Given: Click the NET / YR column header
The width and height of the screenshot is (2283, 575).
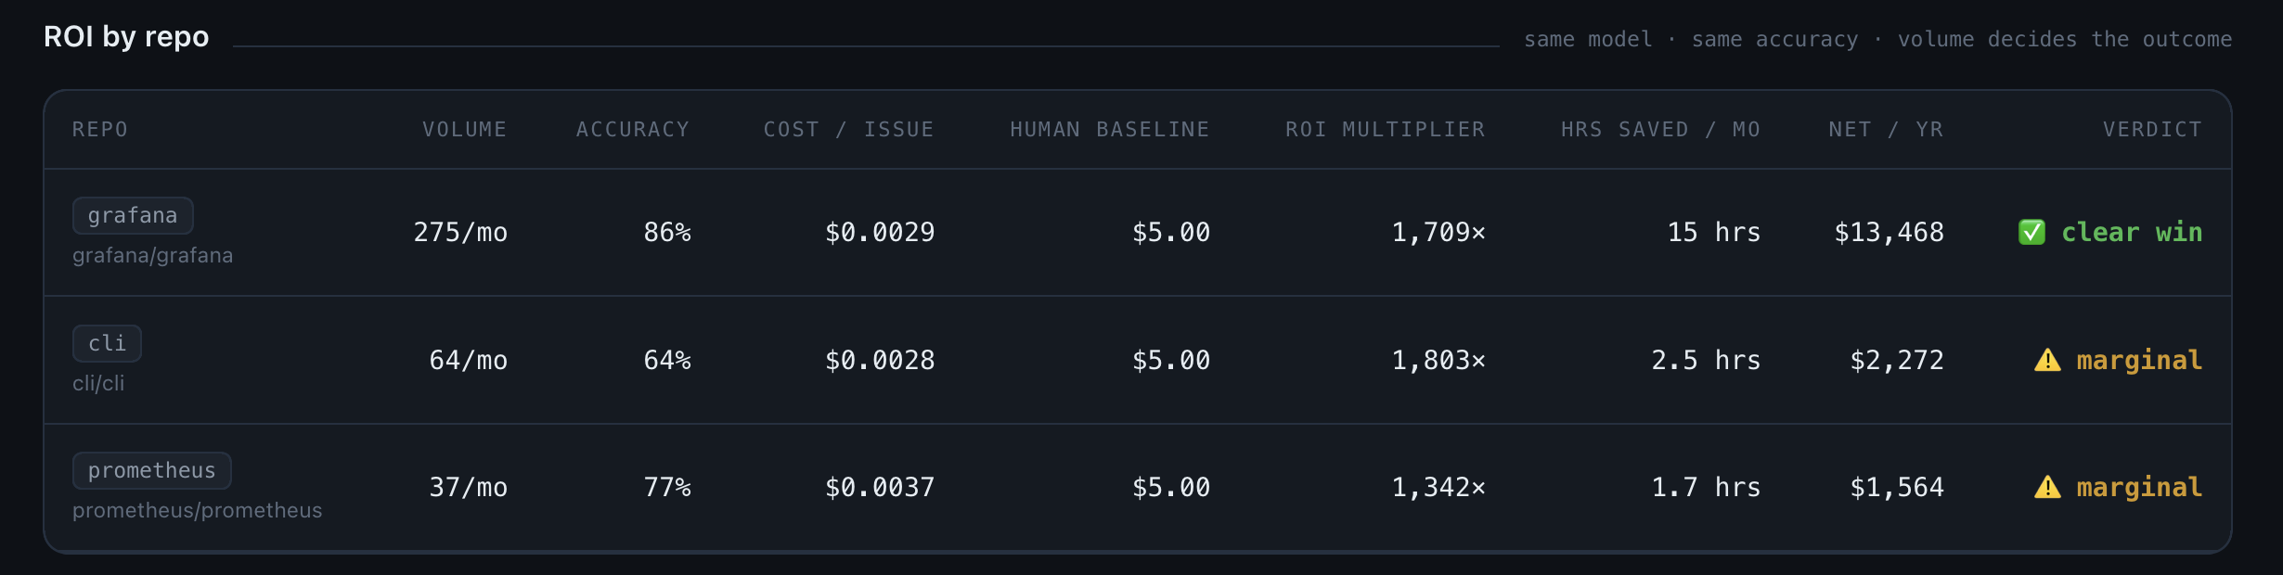Looking at the screenshot, I should coord(1886,129).
